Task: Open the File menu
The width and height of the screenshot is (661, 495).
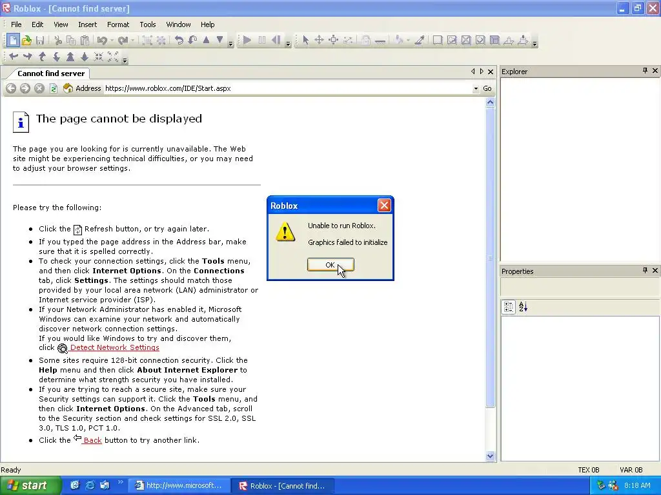Action: pos(16,24)
